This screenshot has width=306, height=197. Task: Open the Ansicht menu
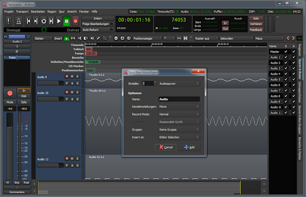pos(72,12)
